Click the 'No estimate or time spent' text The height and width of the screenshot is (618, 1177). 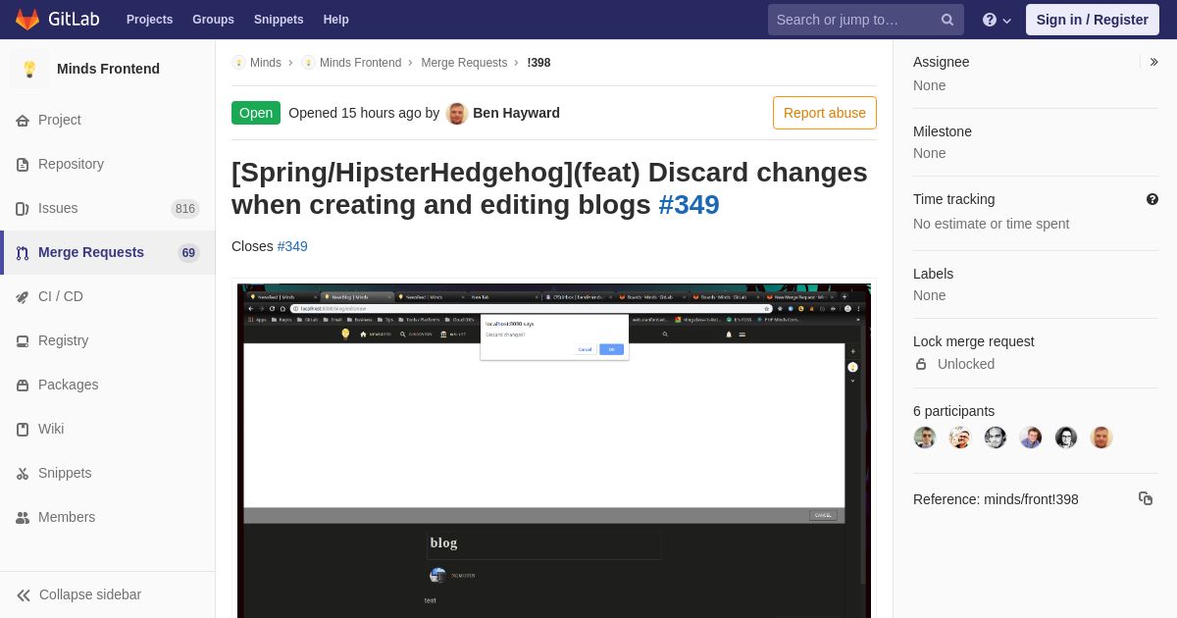tap(991, 224)
